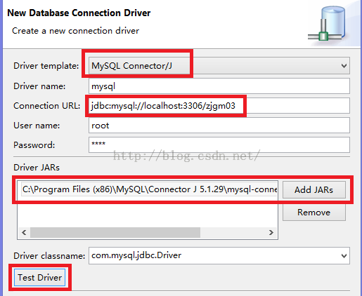The width and height of the screenshot is (362, 296).
Task: Click the Driver name field containing mysql
Action: [x=219, y=86]
